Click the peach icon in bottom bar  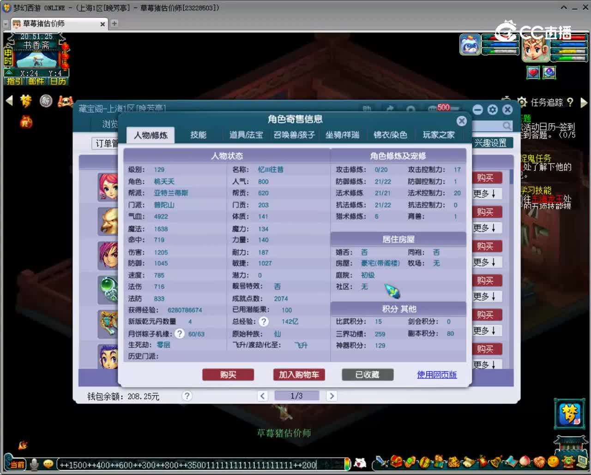[x=525, y=461]
